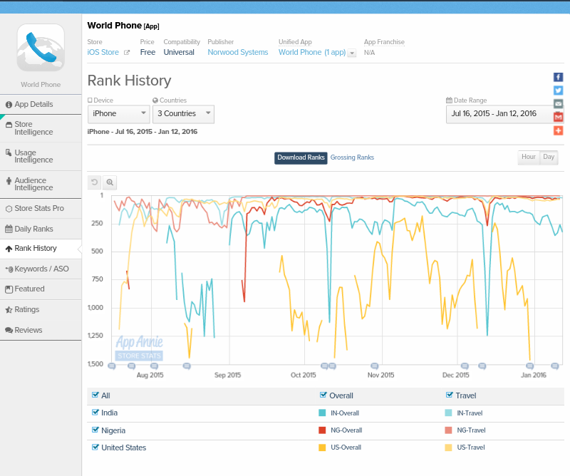The height and width of the screenshot is (476, 570).
Task: Click the chart reset undo icon
Action: click(95, 182)
